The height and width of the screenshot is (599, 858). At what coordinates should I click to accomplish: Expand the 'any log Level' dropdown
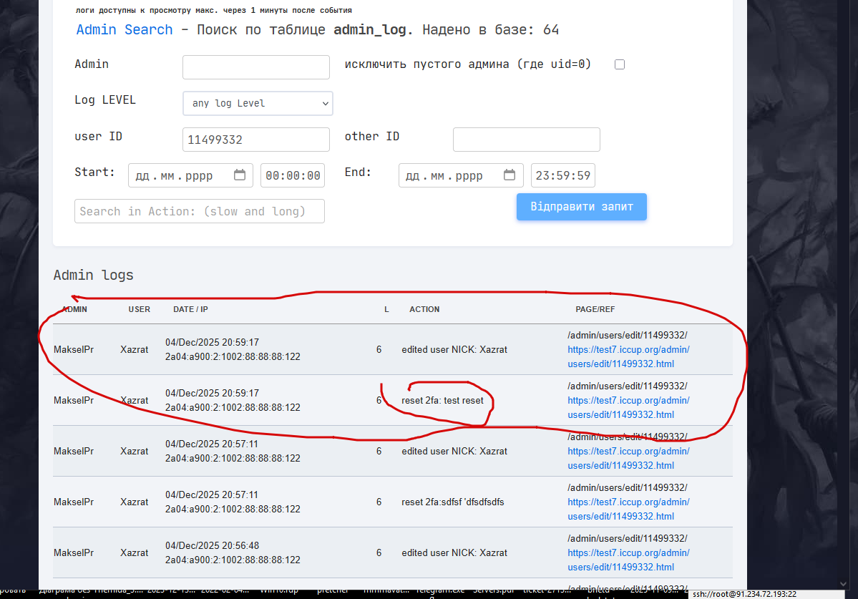258,103
